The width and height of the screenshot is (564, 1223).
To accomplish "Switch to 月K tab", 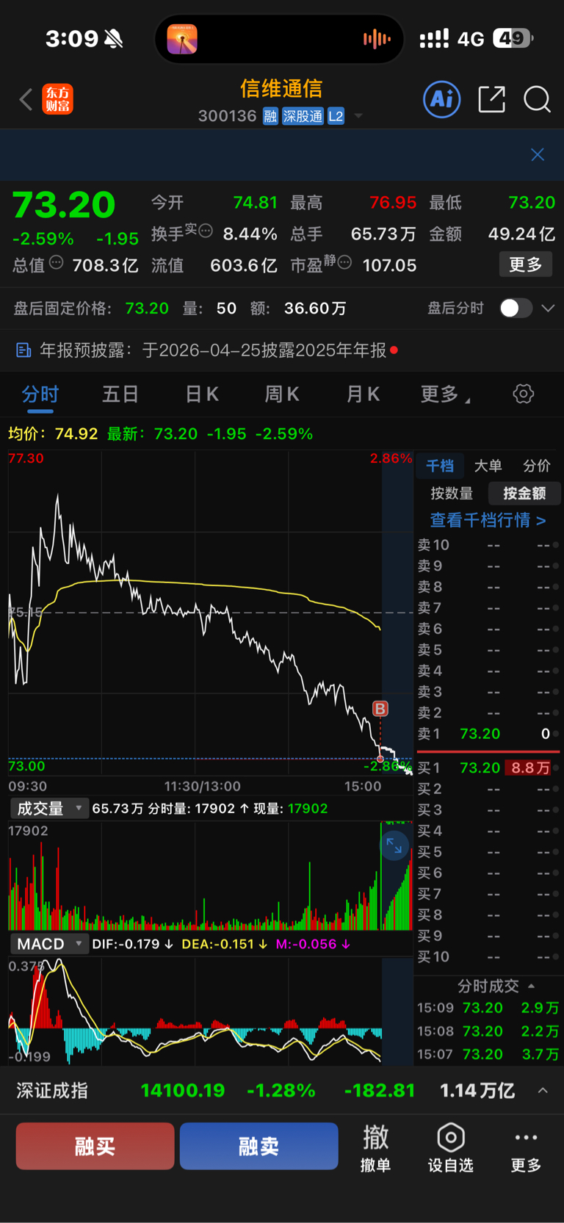I will tap(363, 394).
